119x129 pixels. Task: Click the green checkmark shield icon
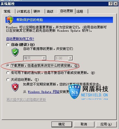point(15,52)
